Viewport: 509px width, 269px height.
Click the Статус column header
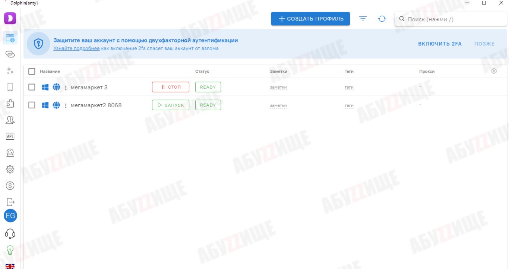202,72
